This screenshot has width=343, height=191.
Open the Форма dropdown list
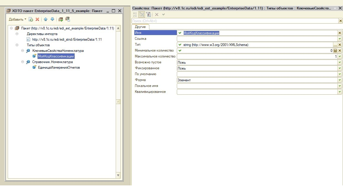[x=339, y=80]
